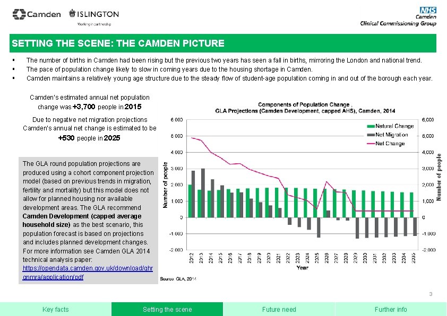The image size is (447, 316).
Task: Click the right 'Number of people' axis title
Action: 439,177
